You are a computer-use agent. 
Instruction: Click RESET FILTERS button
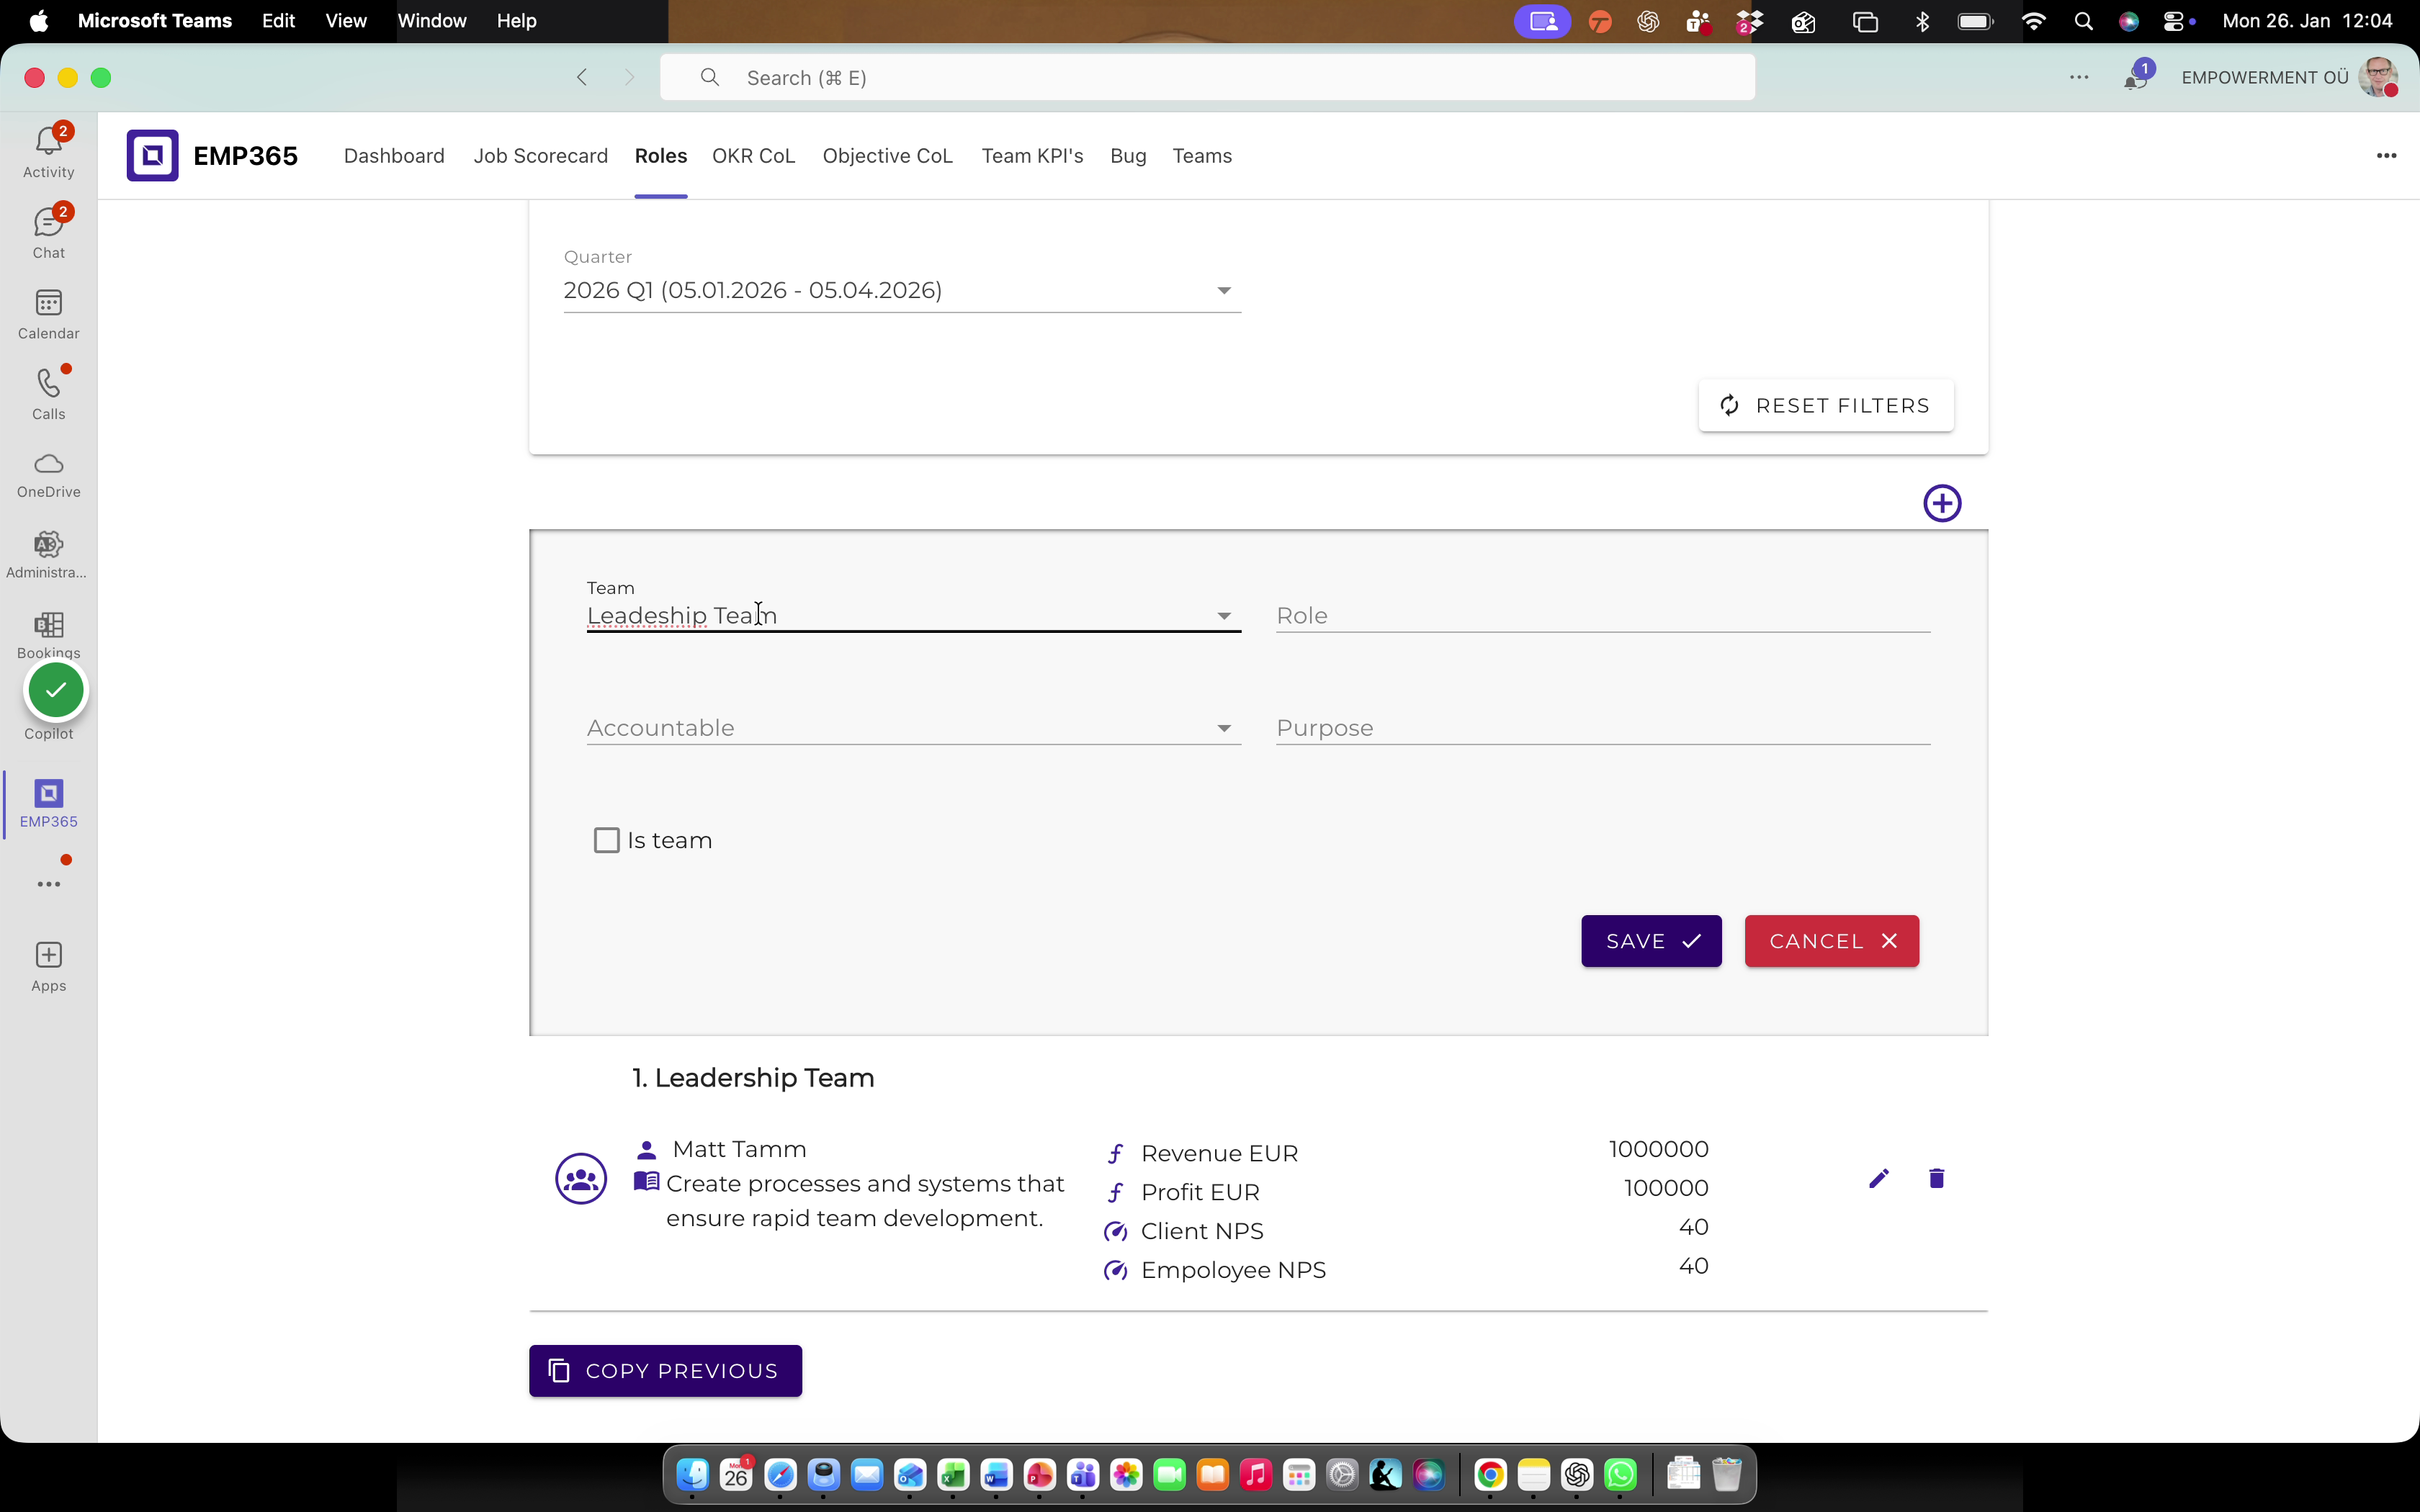[1826, 405]
